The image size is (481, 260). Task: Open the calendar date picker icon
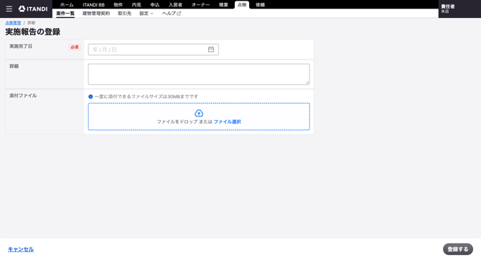tap(211, 50)
